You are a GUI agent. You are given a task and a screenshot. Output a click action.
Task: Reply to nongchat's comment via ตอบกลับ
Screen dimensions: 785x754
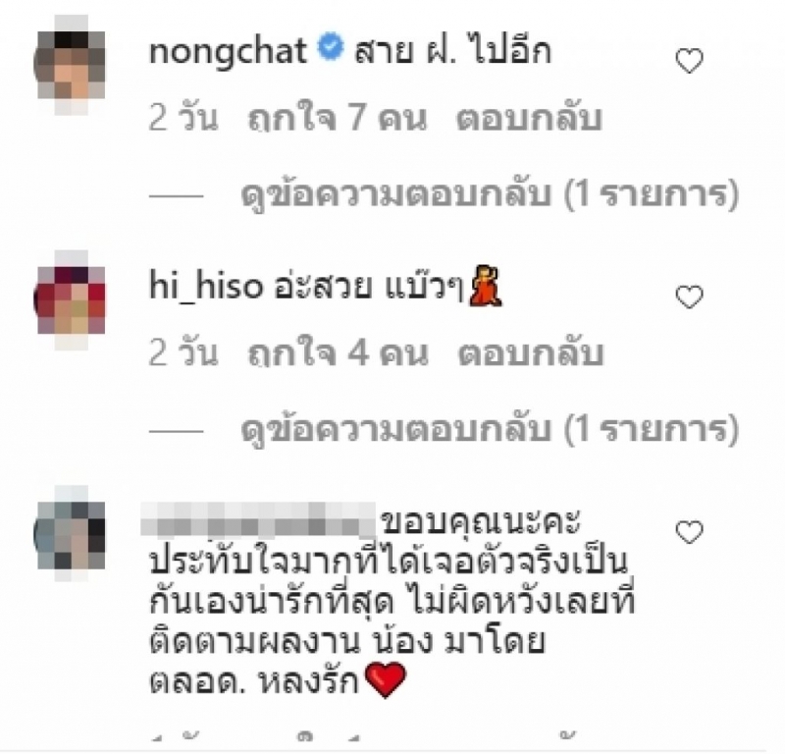click(529, 118)
